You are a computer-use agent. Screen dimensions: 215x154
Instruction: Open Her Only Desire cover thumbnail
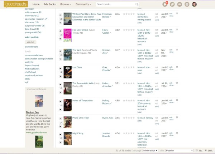coord(67,35)
